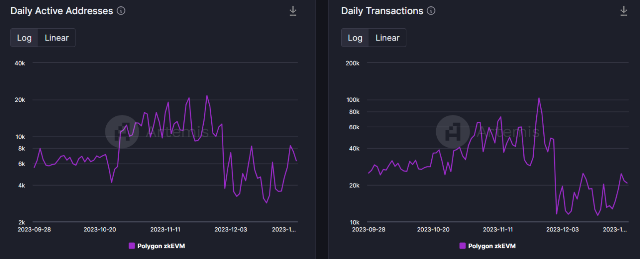This screenshot has width=640, height=259.
Task: Click the 100k peak on the Daily Transactions line
Action: (x=539, y=98)
